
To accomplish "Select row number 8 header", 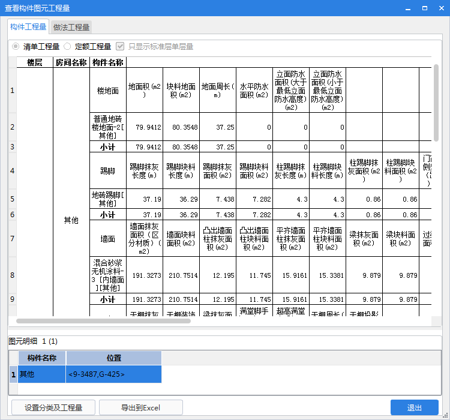I will coord(13,275).
